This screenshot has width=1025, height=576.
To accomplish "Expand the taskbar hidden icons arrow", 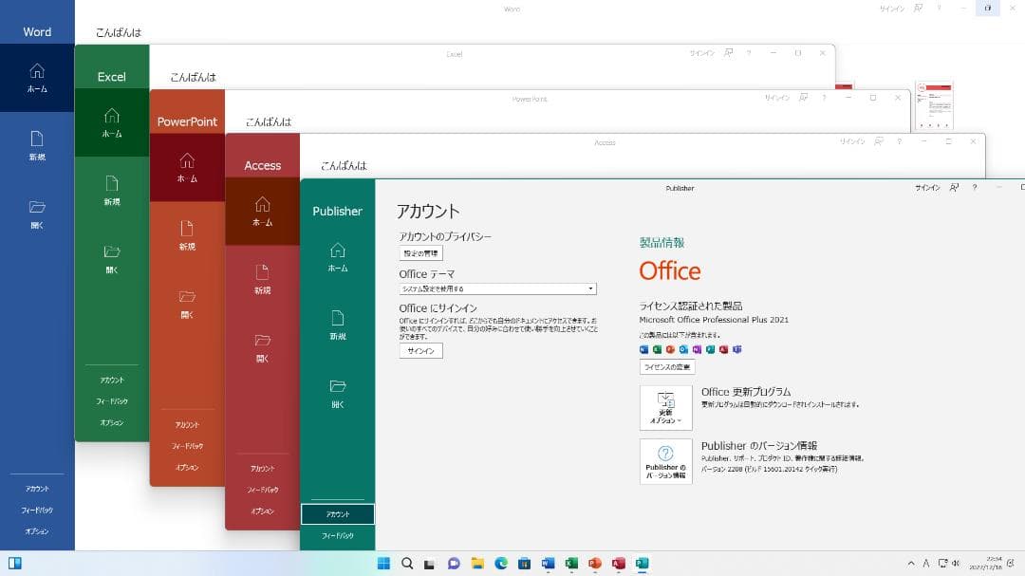I will coord(912,563).
